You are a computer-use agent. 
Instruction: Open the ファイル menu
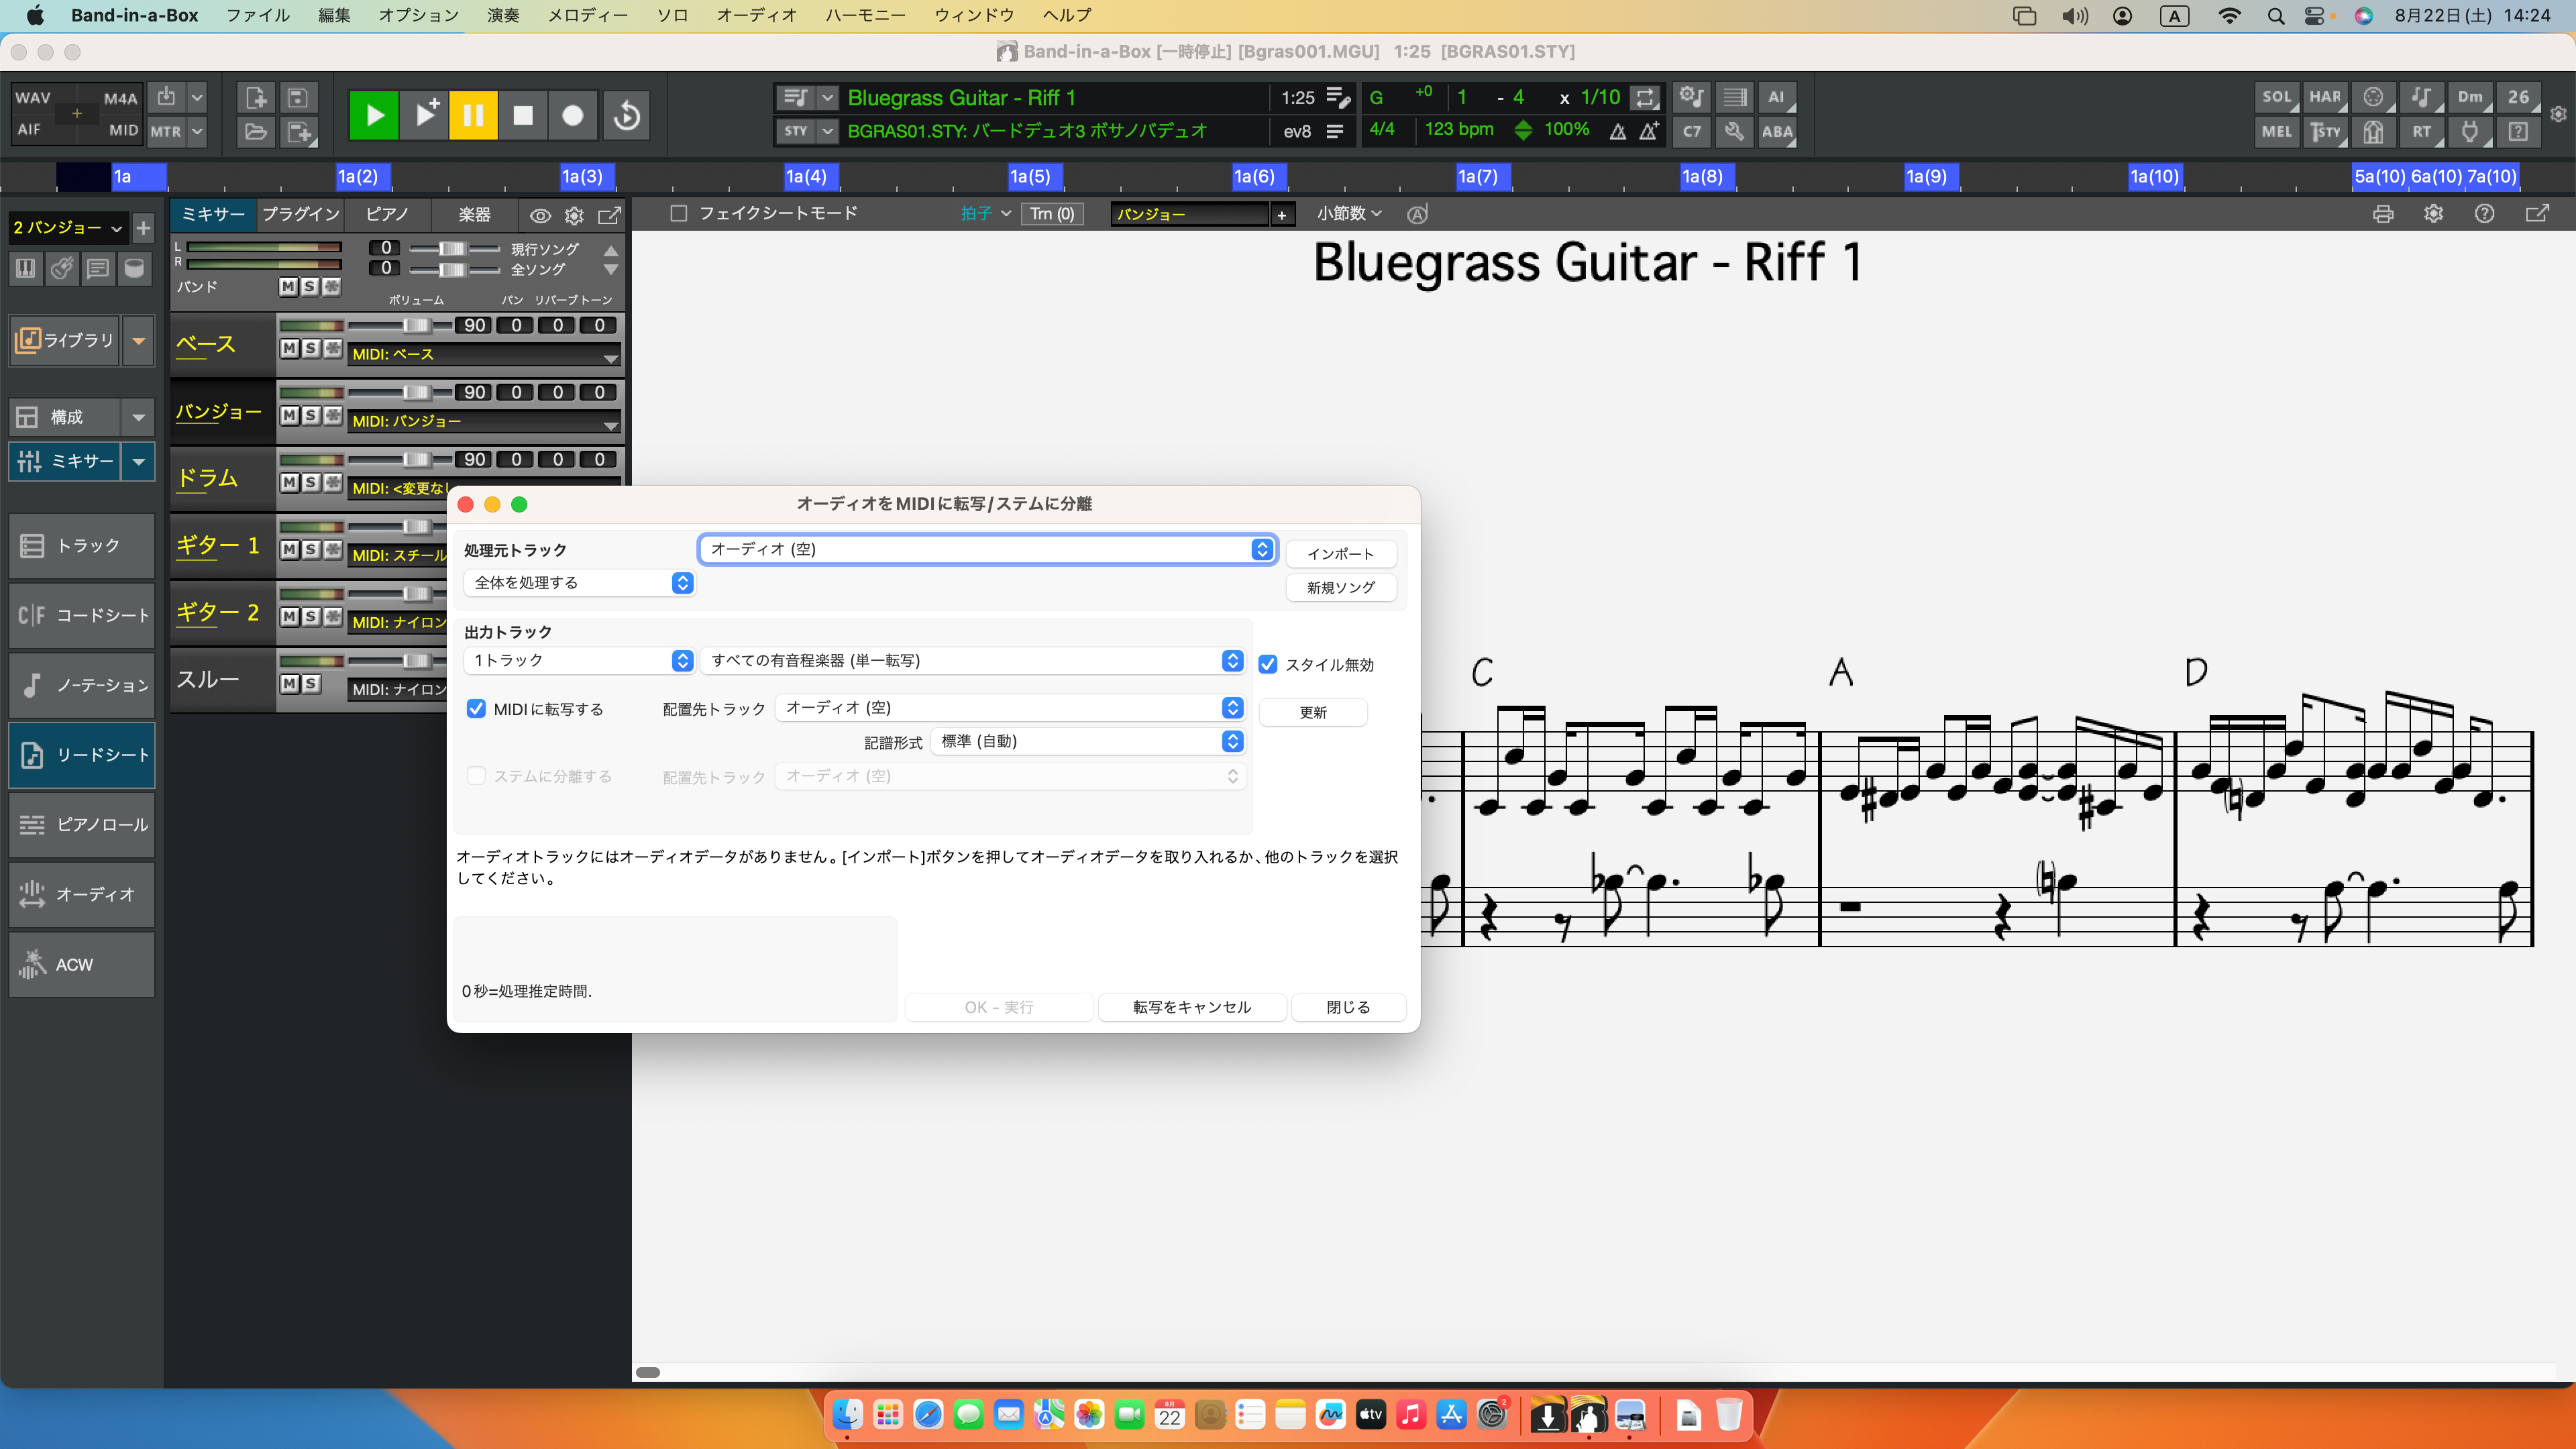tap(257, 15)
